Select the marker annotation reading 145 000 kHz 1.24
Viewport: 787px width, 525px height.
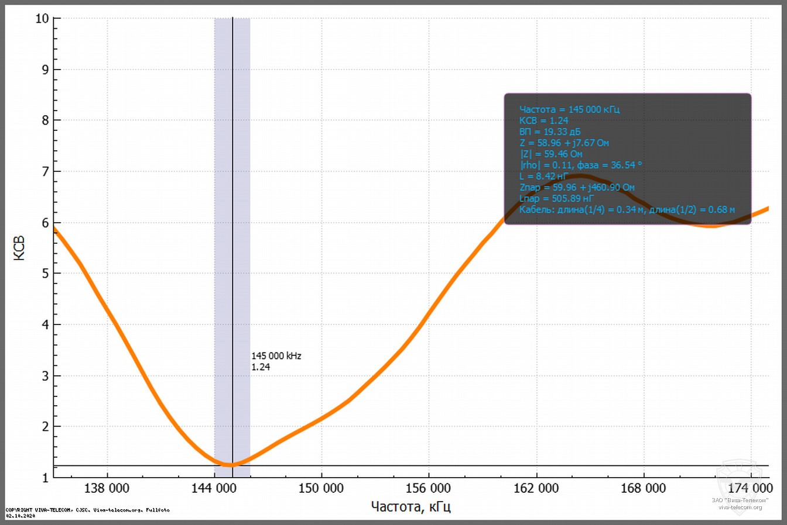(276, 361)
